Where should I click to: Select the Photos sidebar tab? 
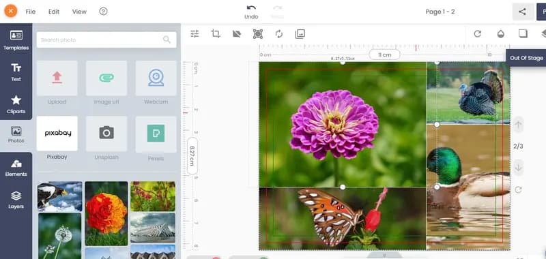[16, 135]
